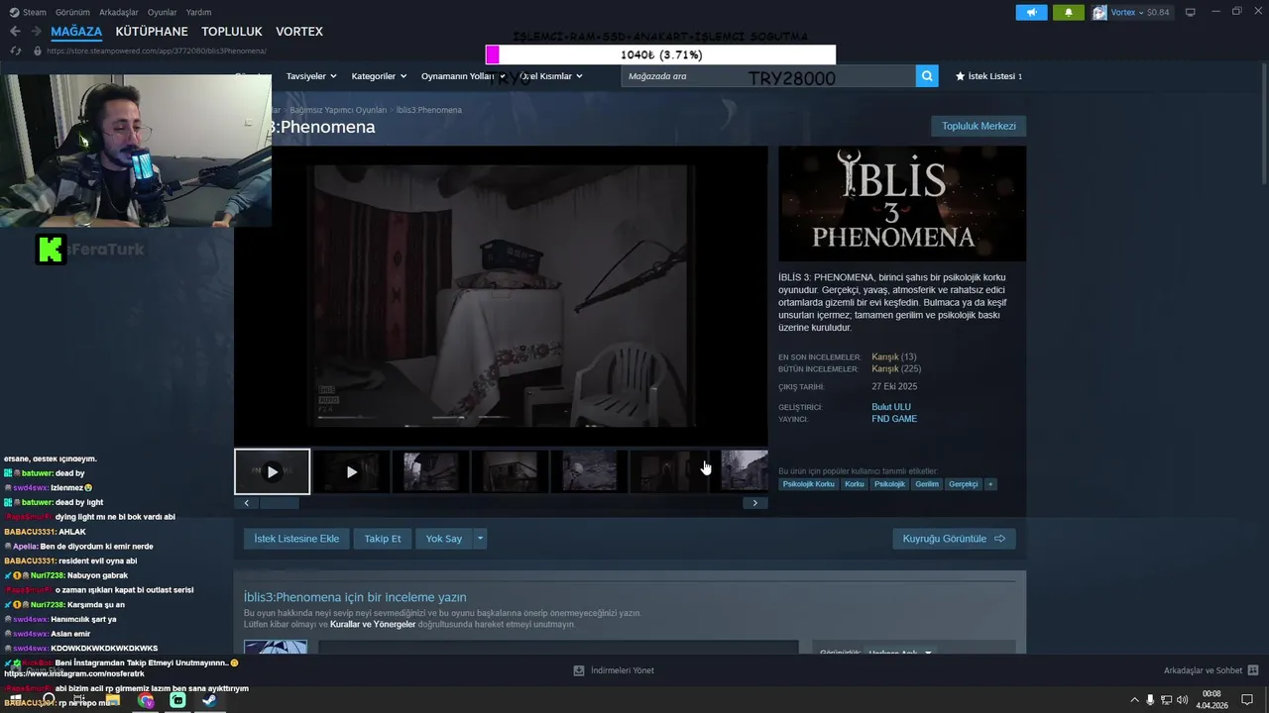
Task: Click the Bağımsız Yapımcı Oyunları breadcrumb
Action: pos(338,110)
